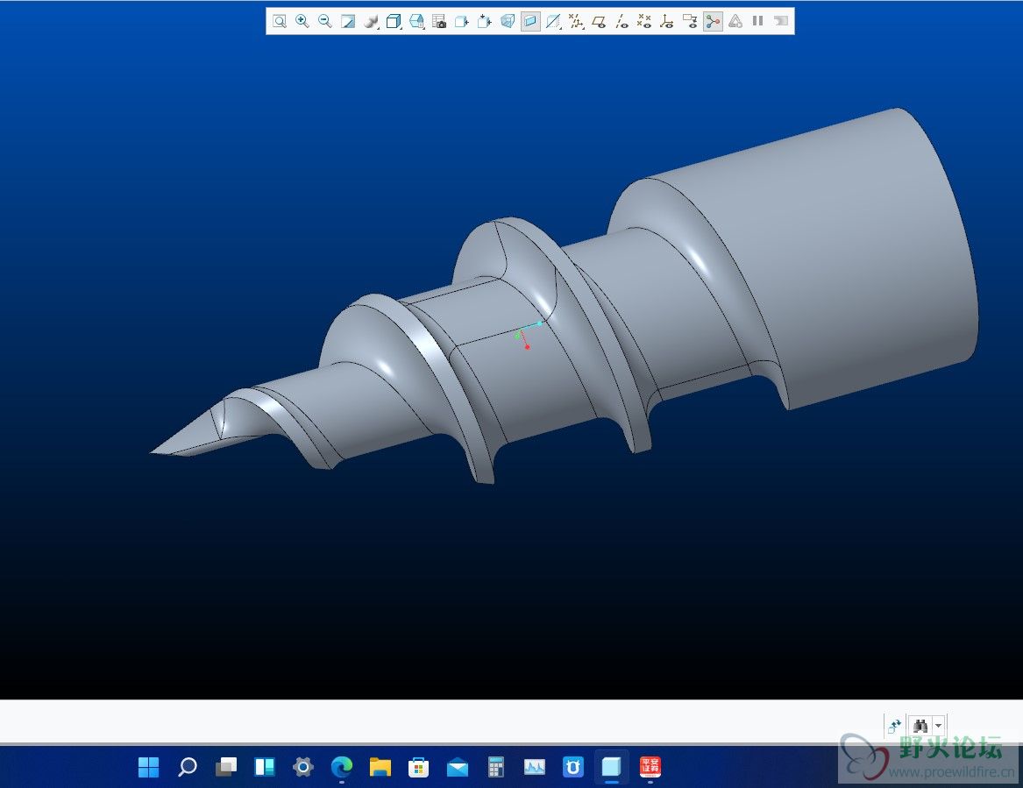Image resolution: width=1023 pixels, height=788 pixels.
Task: Open the View Manager with camera icon
Action: [439, 22]
